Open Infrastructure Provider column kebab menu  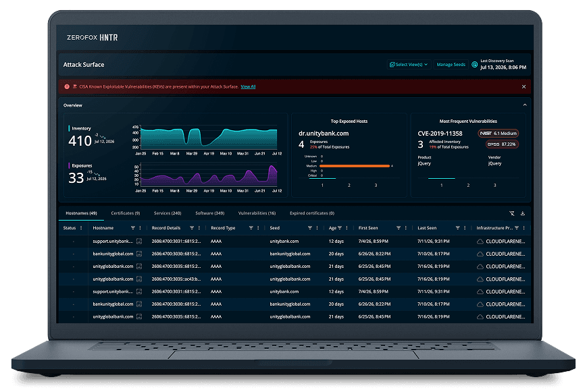524,227
